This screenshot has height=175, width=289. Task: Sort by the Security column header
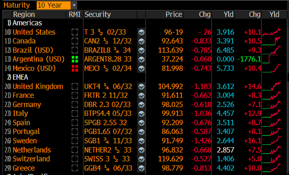click(x=97, y=14)
